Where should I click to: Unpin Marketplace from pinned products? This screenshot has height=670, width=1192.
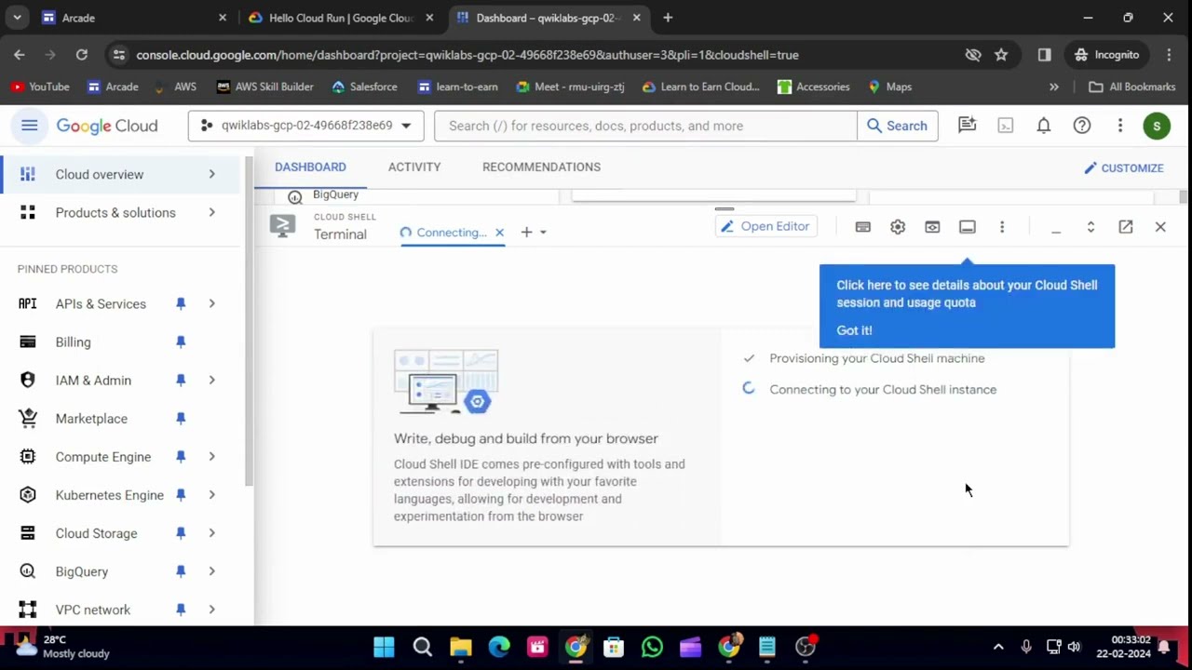pyautogui.click(x=181, y=418)
